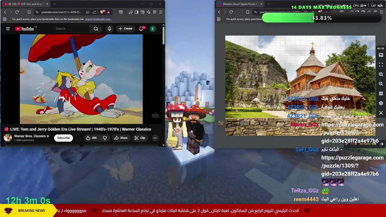Image resolution: width=386 pixels, height=217 pixels.
Task: Open the tab search icon in YouTube browser toolbar
Action: tap(121, 12)
